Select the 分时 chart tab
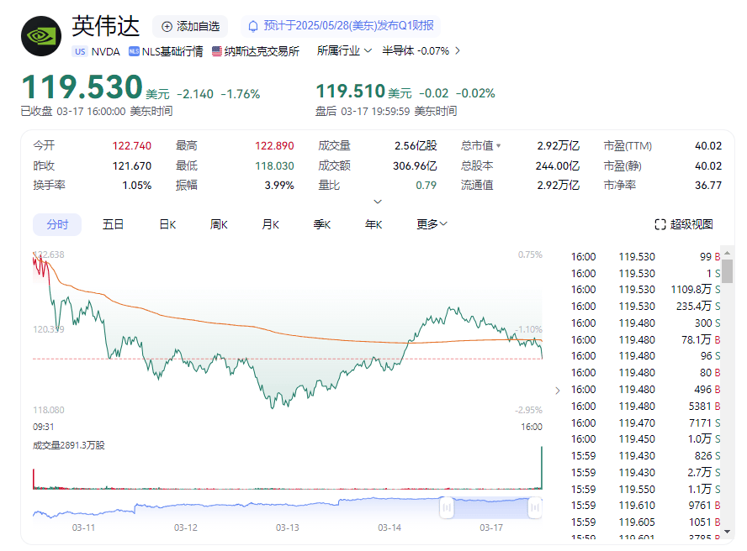The image size is (747, 551). coord(57,224)
